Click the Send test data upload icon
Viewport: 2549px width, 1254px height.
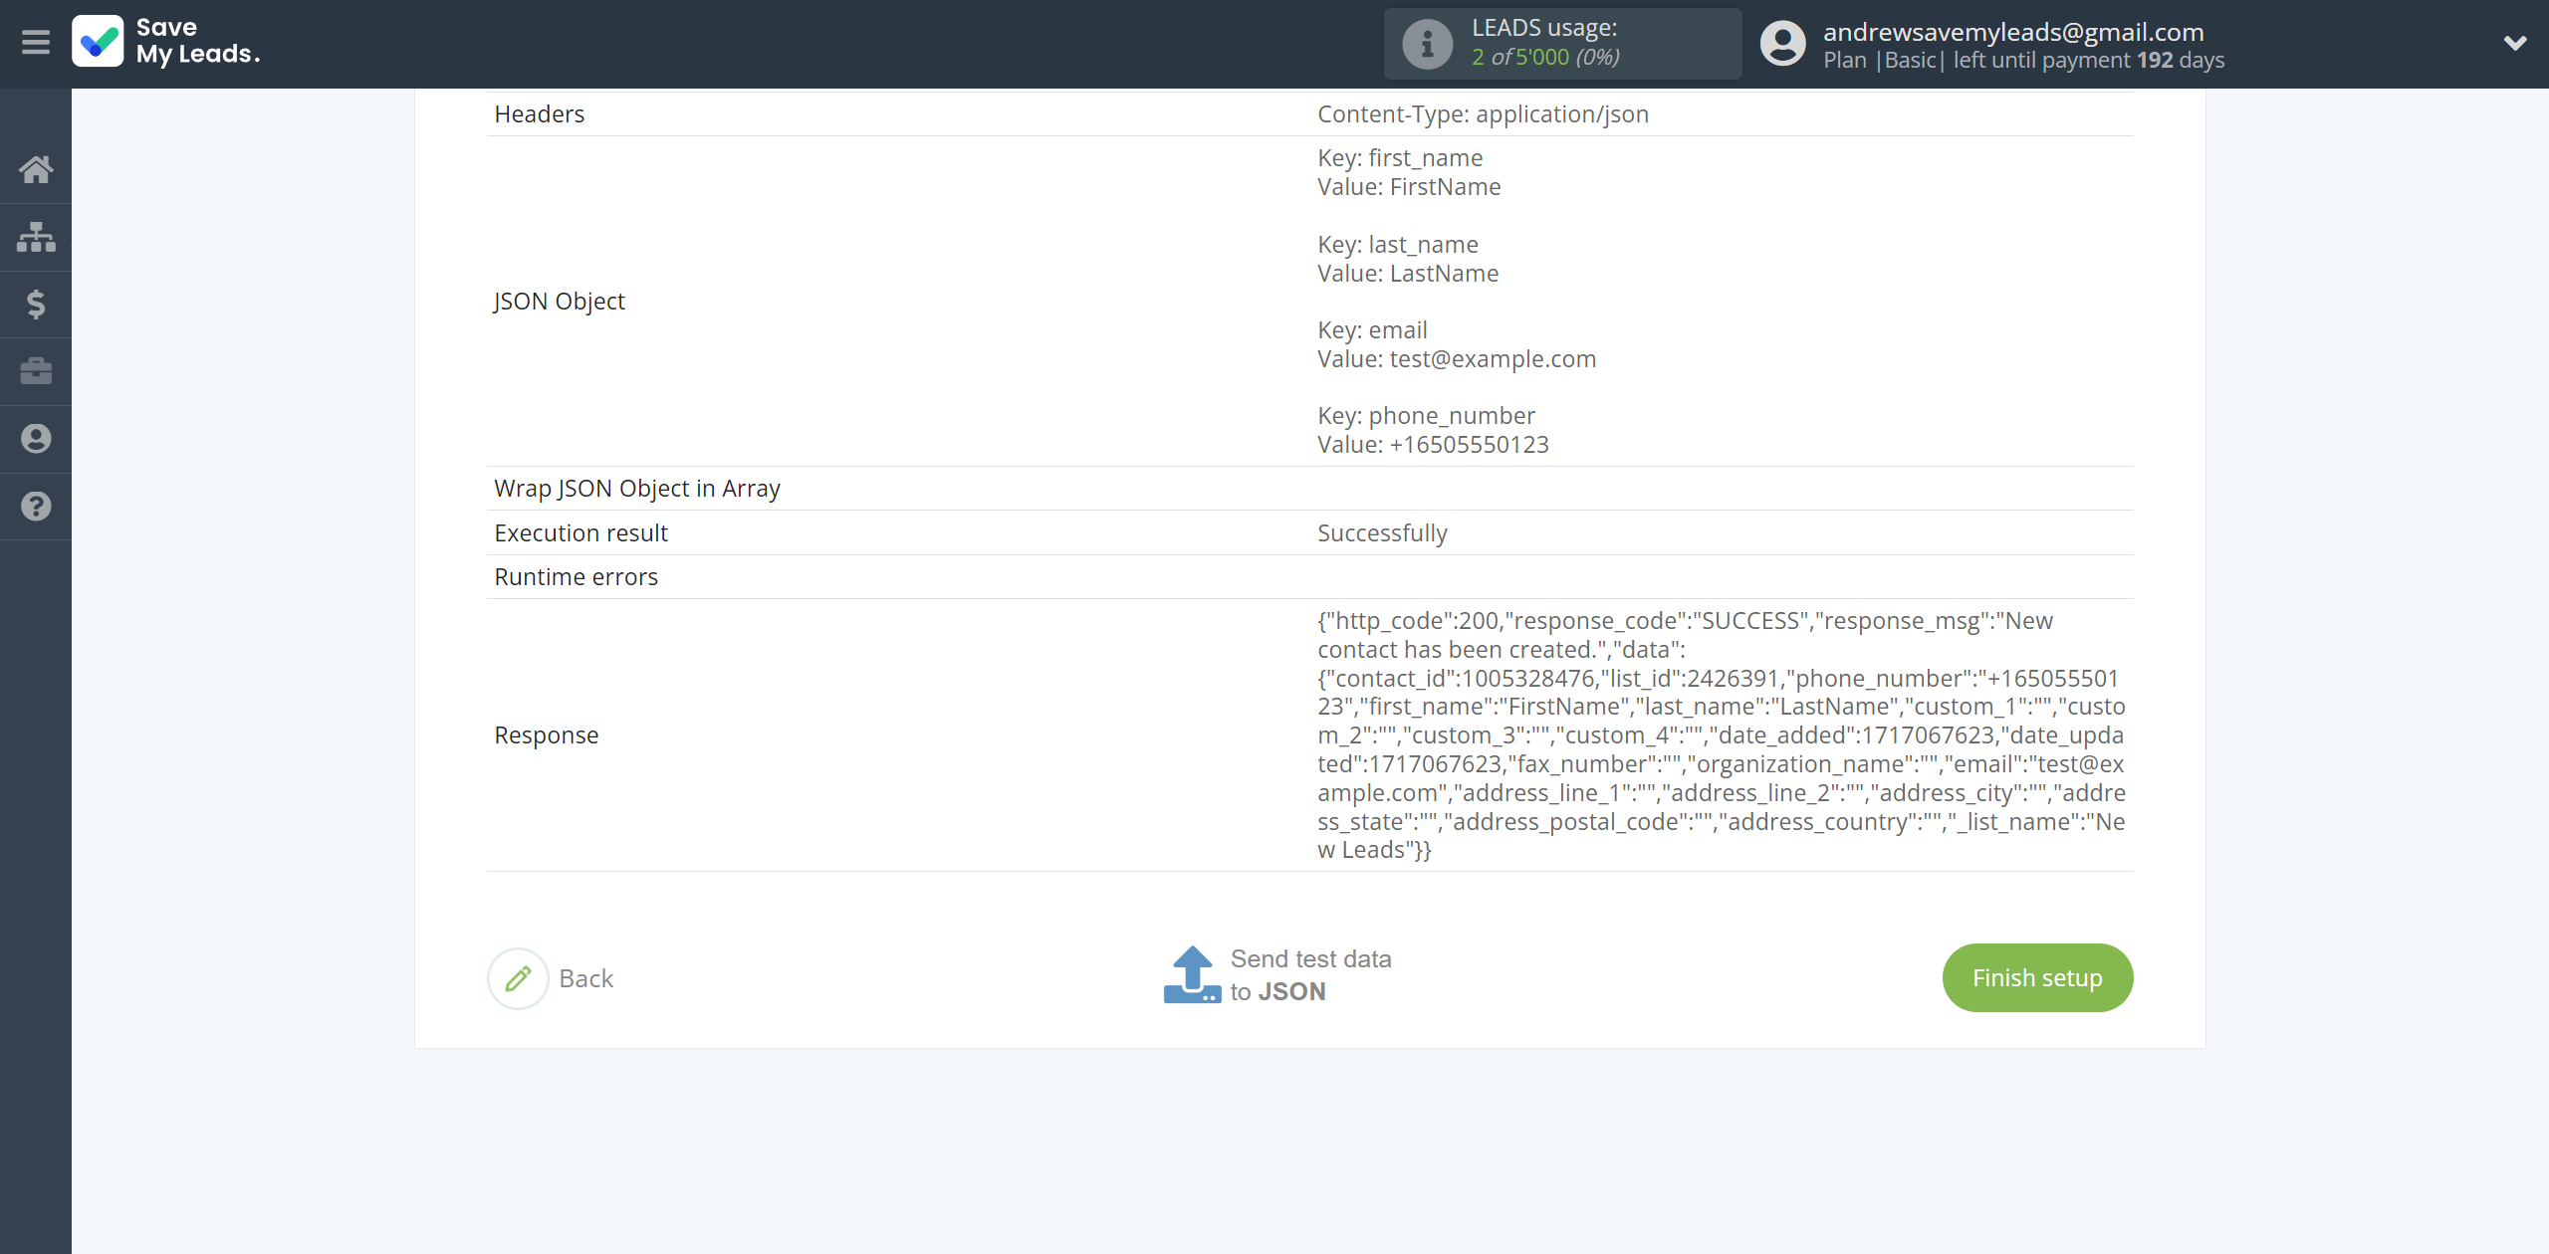[x=1192, y=974]
